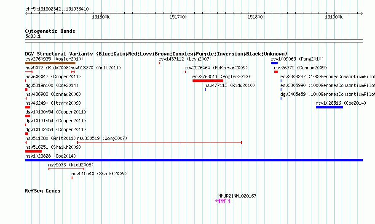Open the nsv515540 (Shaikh2009) label

[x=99, y=174]
